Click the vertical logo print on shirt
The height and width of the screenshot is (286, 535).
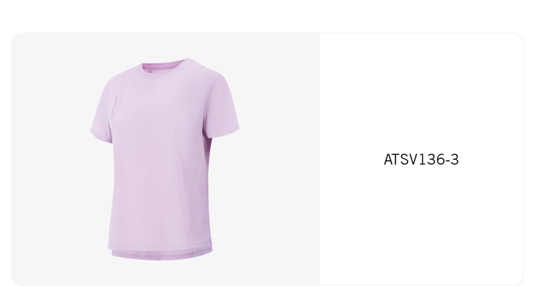pyautogui.click(x=114, y=108)
